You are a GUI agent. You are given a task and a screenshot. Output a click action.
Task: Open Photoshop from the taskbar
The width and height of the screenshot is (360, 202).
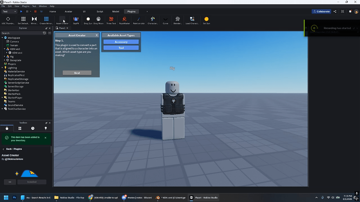[x=14, y=197]
